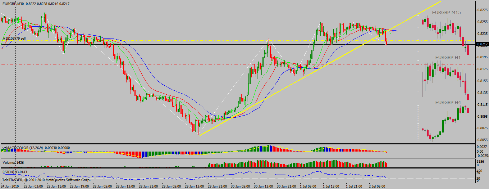
Task: Click time axis label 25 Jun 11:00
Action: coord(56,186)
